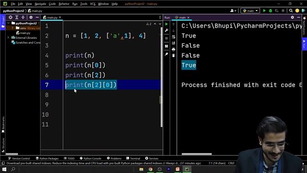Hide the Run tool window
Image resolution: width=307 pixels, height=173 pixels.
point(298,17)
